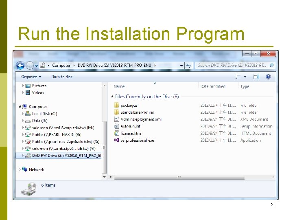The width and height of the screenshot is (293, 220).
Task: Select the DVD RW Drive (Z:) breadcrumb segment
Action: [114, 65]
